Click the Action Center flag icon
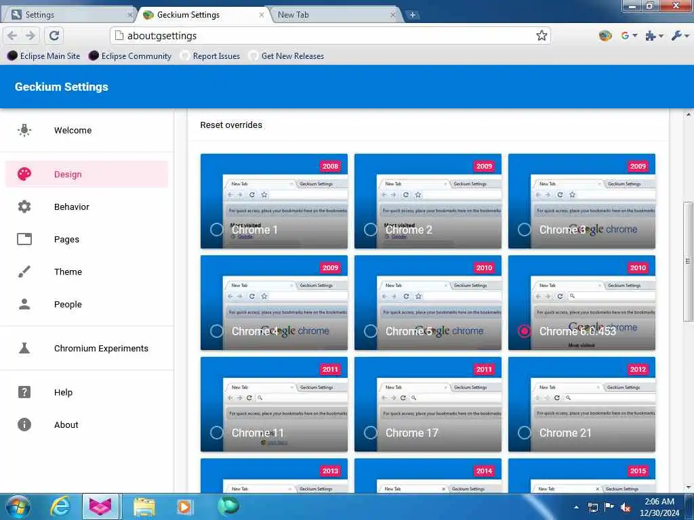 609,507
